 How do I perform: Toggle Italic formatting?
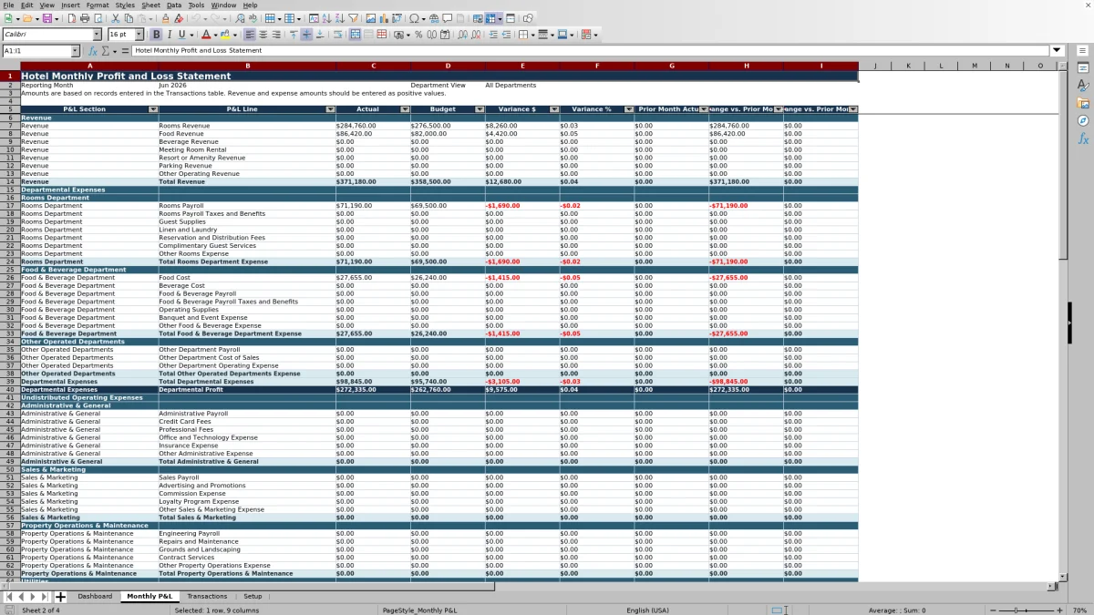[170, 35]
